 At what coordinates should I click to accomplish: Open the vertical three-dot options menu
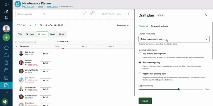click(129, 14)
